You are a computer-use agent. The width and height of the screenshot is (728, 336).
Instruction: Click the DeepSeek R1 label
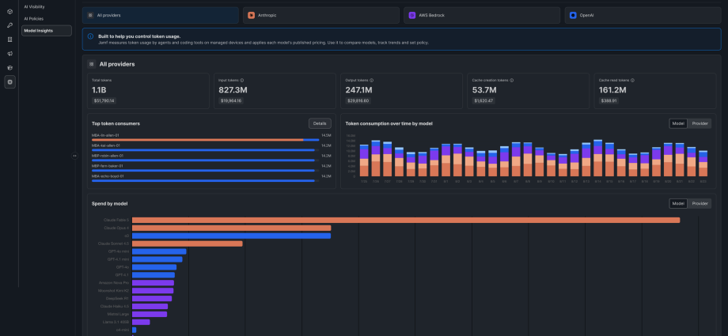[x=117, y=298]
